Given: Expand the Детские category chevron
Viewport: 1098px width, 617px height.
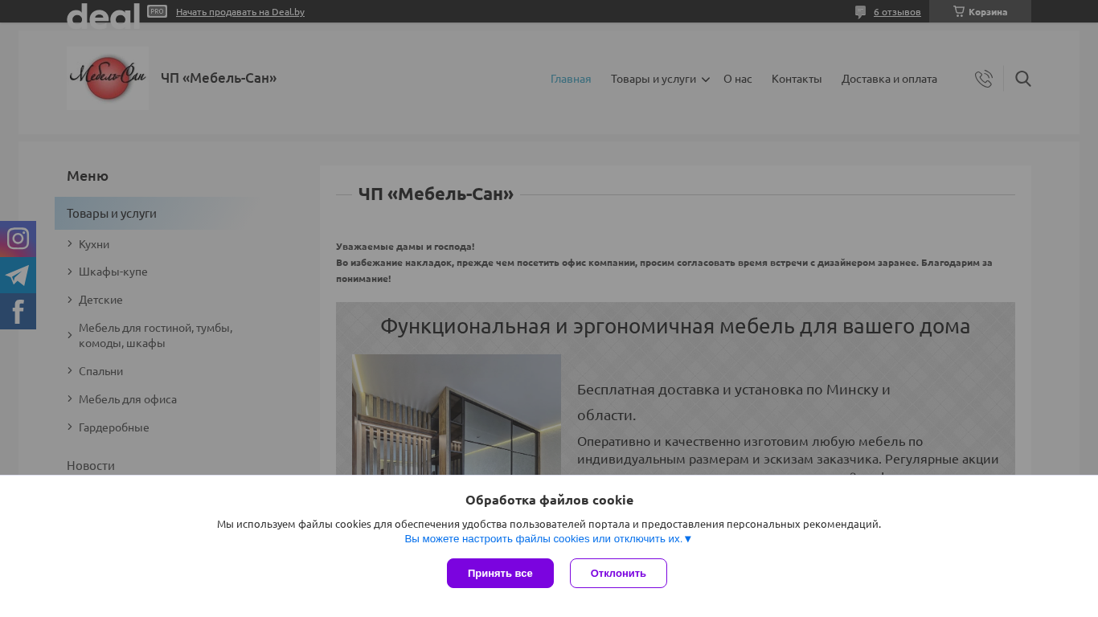Looking at the screenshot, I should pos(70,300).
